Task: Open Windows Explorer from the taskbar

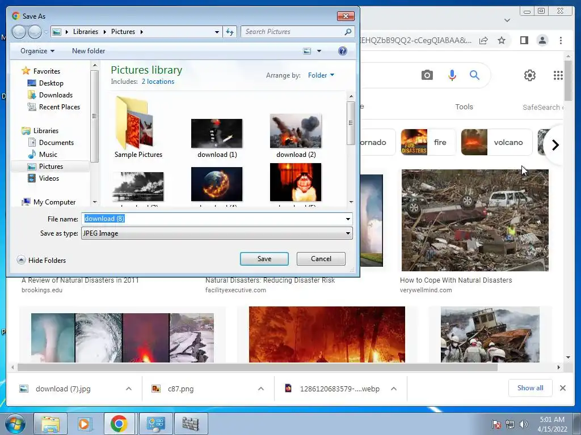Action: pos(50,424)
